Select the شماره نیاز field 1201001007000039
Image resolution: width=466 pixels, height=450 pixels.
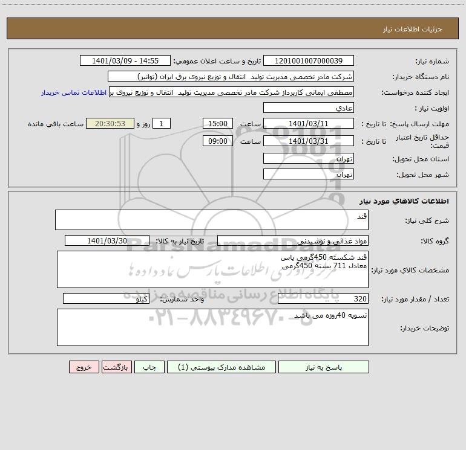309,60
